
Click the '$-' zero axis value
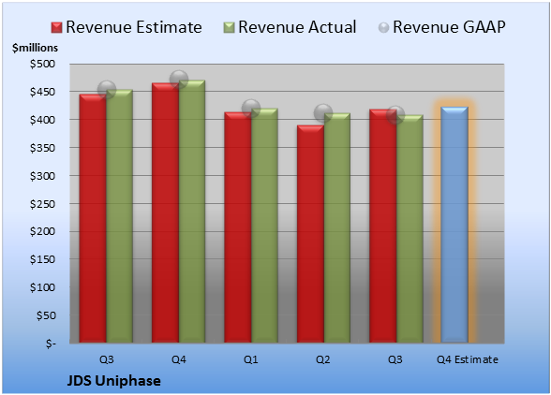pos(51,344)
